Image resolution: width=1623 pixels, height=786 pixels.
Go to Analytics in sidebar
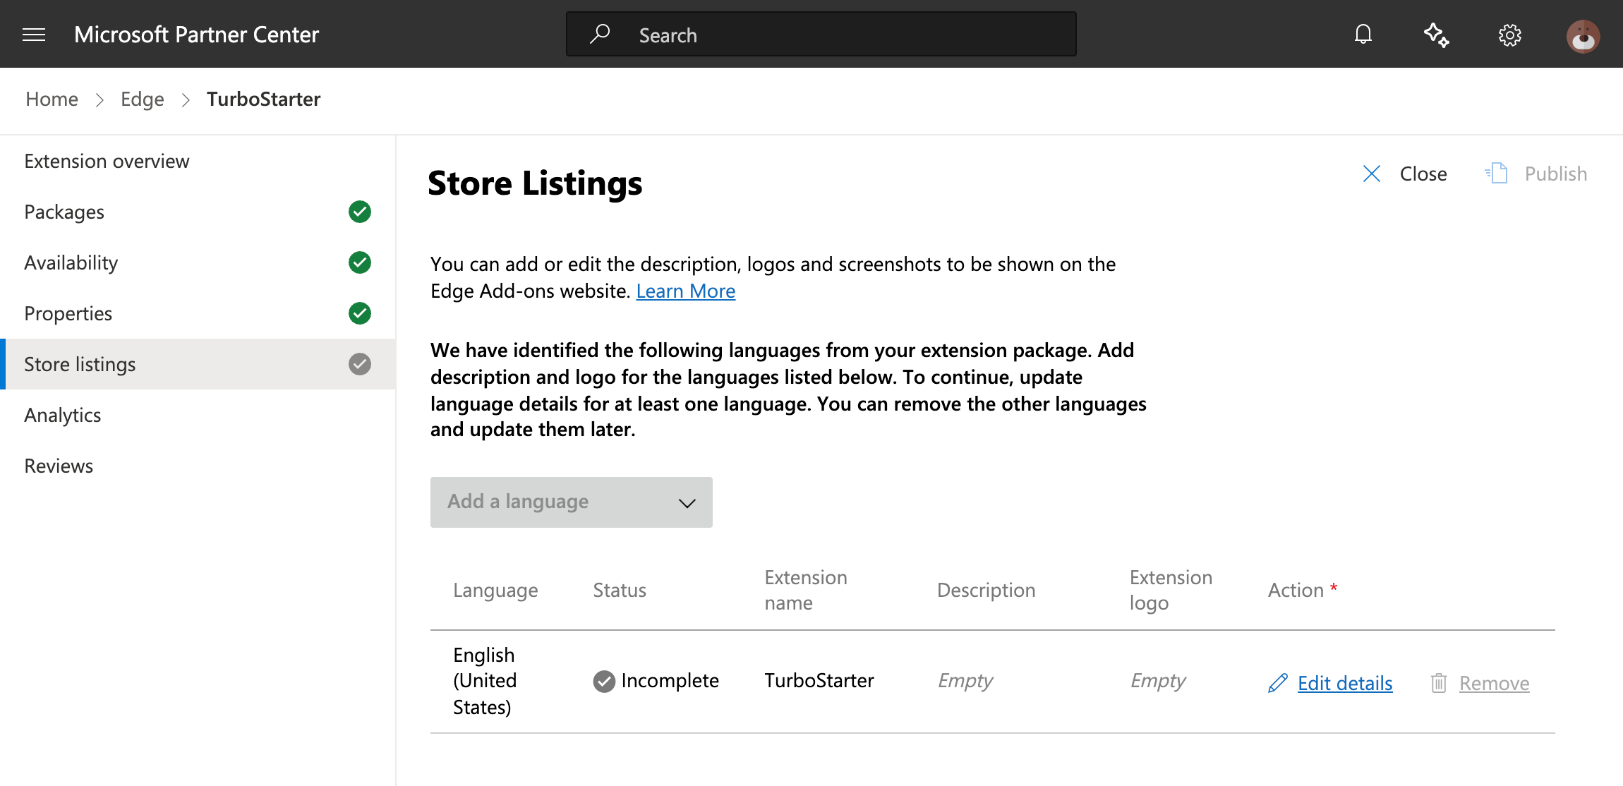[62, 415]
